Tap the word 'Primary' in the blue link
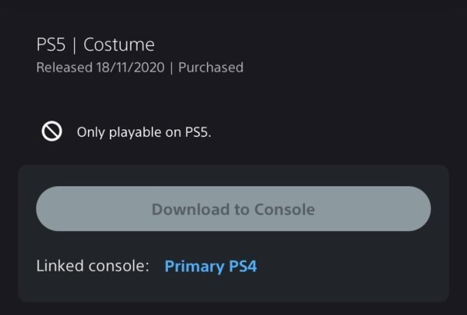Screen dimensions: 467x315 point(194,266)
